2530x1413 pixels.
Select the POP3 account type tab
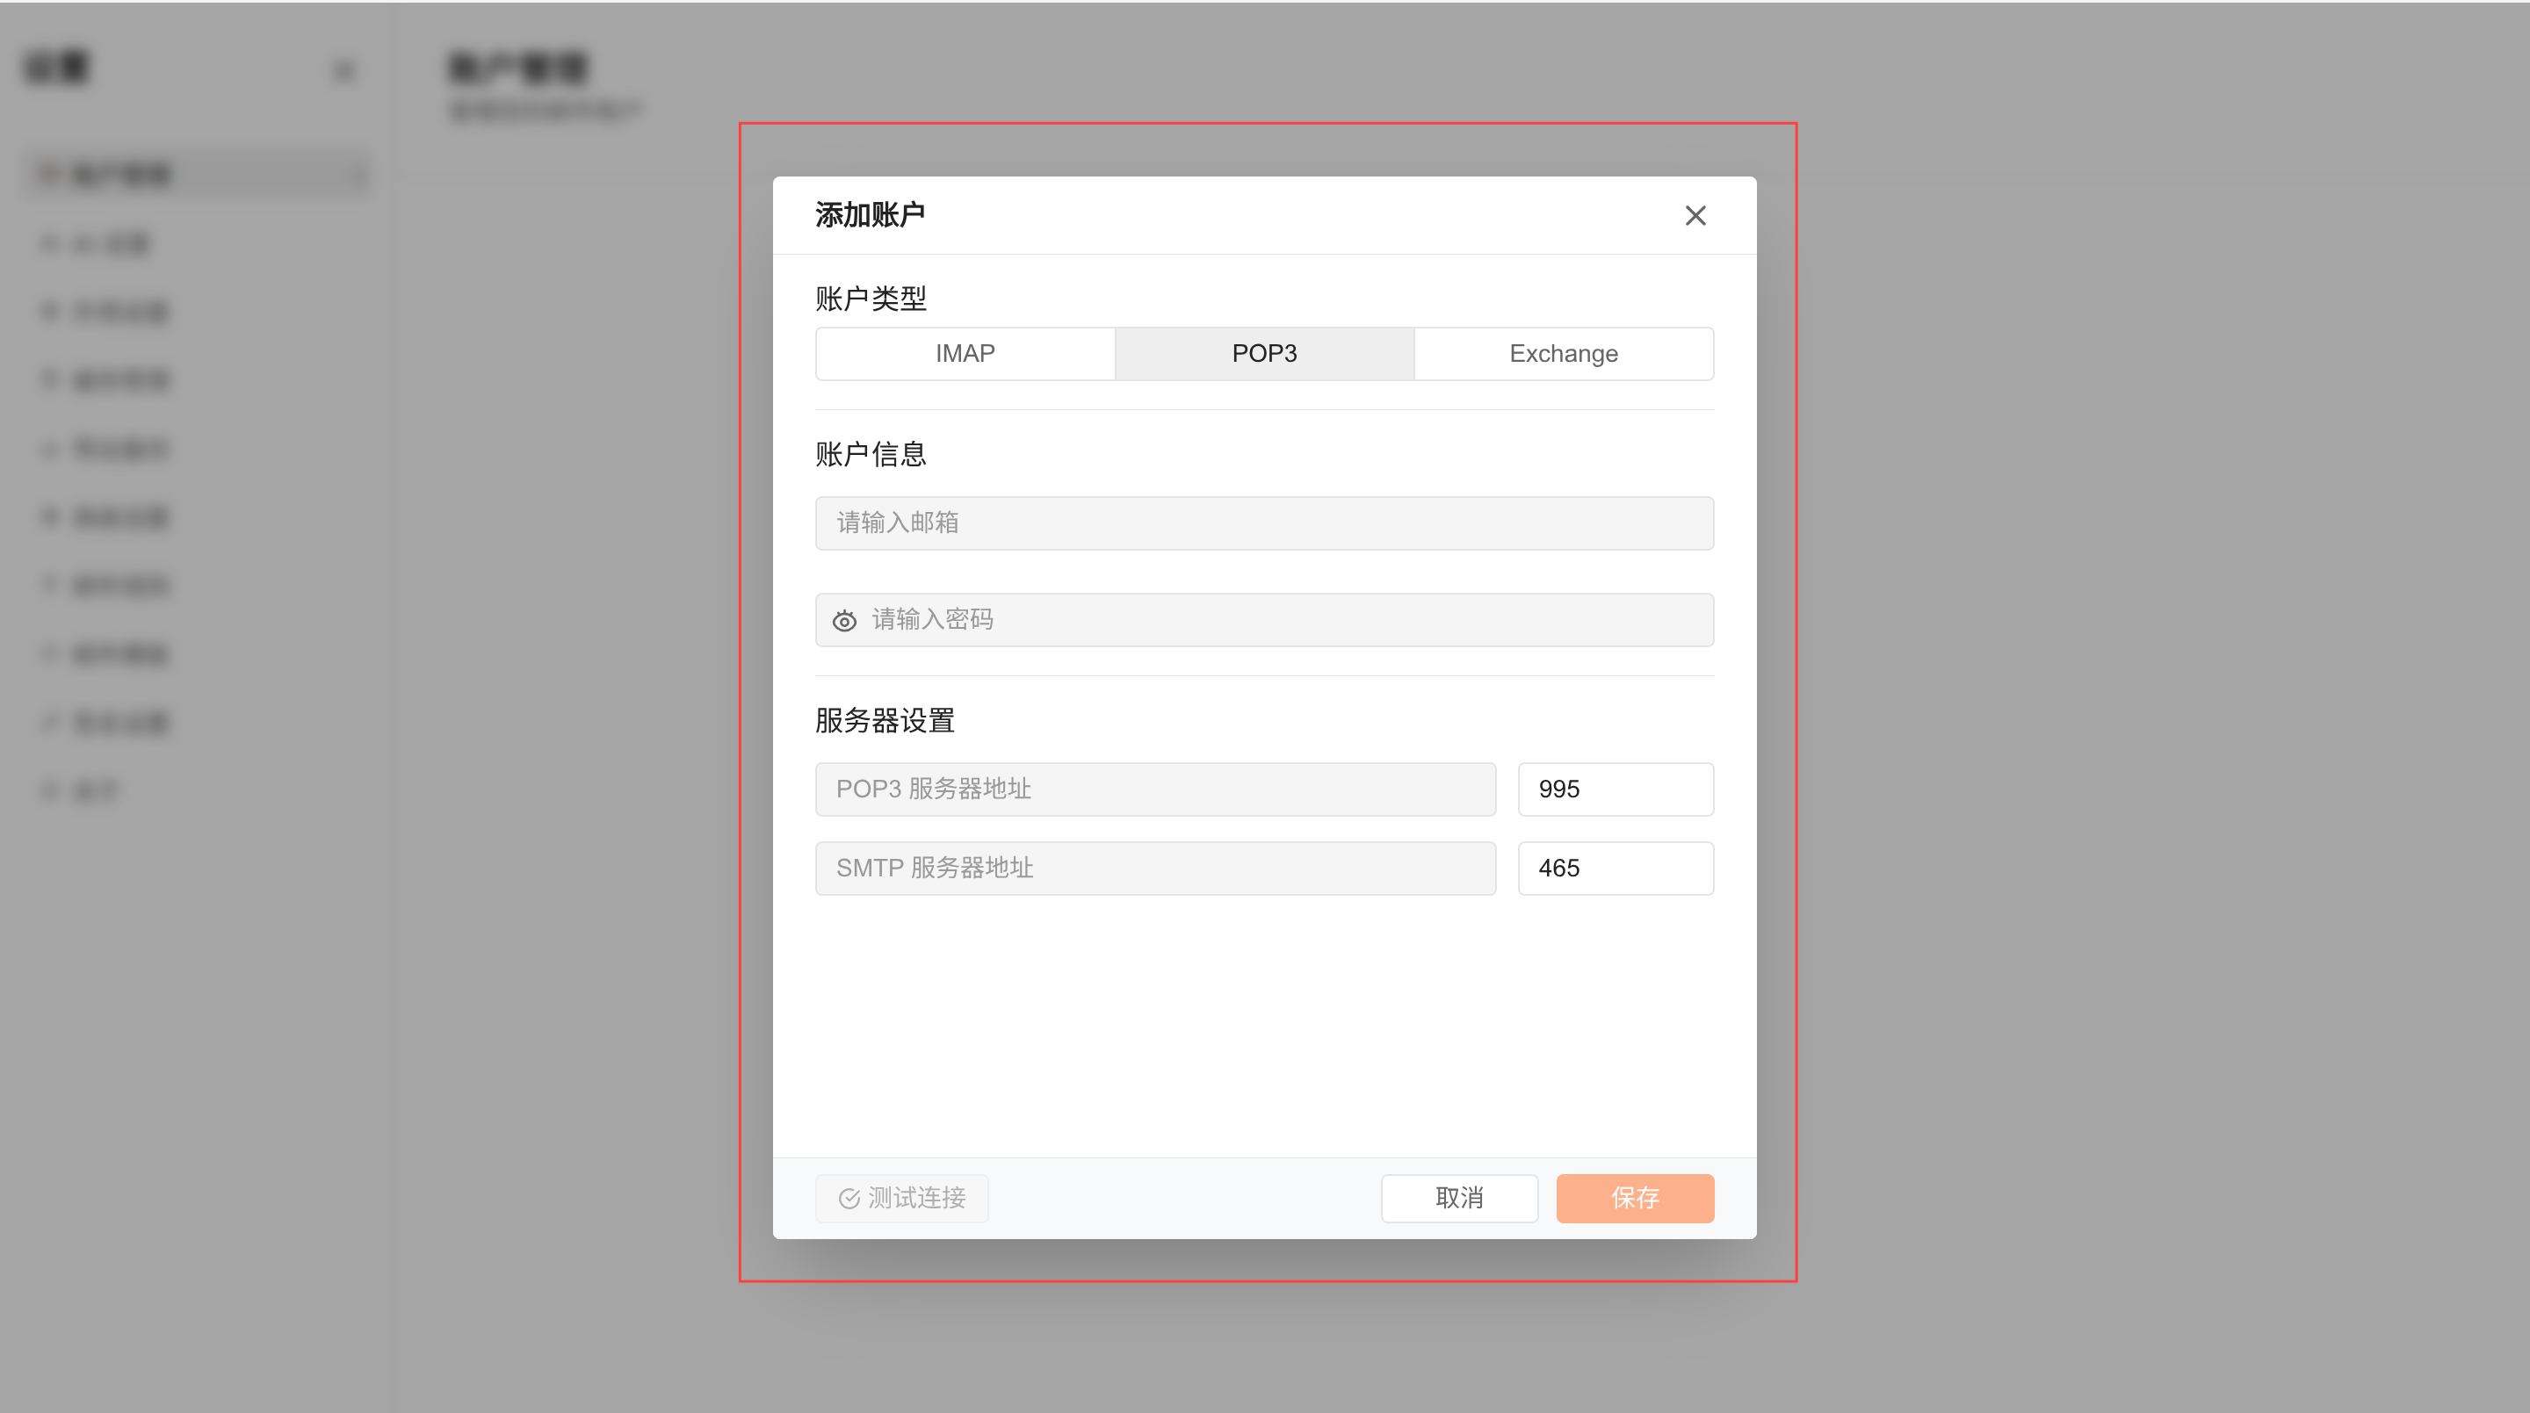[x=1265, y=354]
